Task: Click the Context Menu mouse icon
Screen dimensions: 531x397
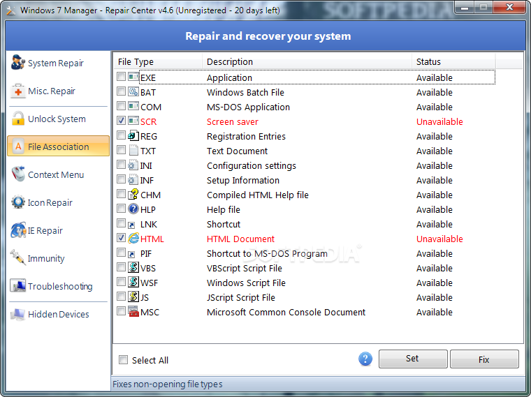Action: [x=17, y=174]
